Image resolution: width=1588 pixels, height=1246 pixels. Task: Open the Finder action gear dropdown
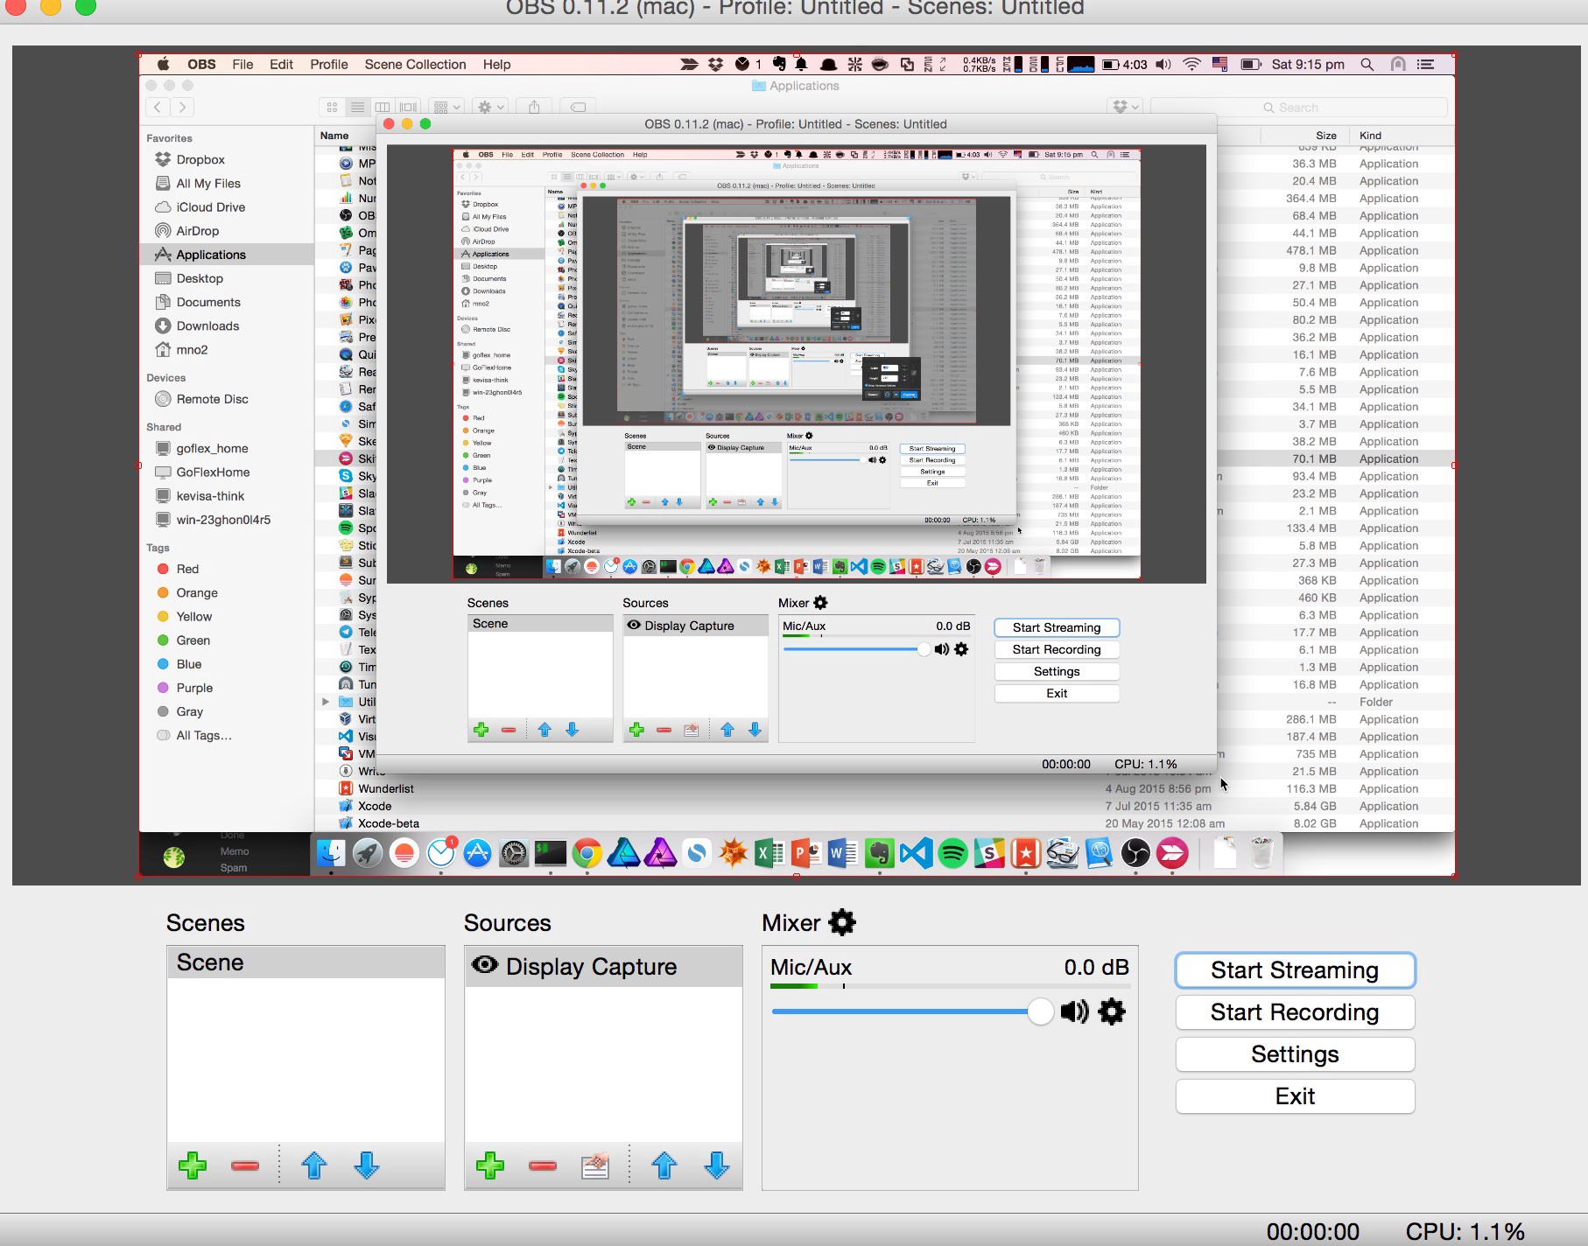[489, 107]
